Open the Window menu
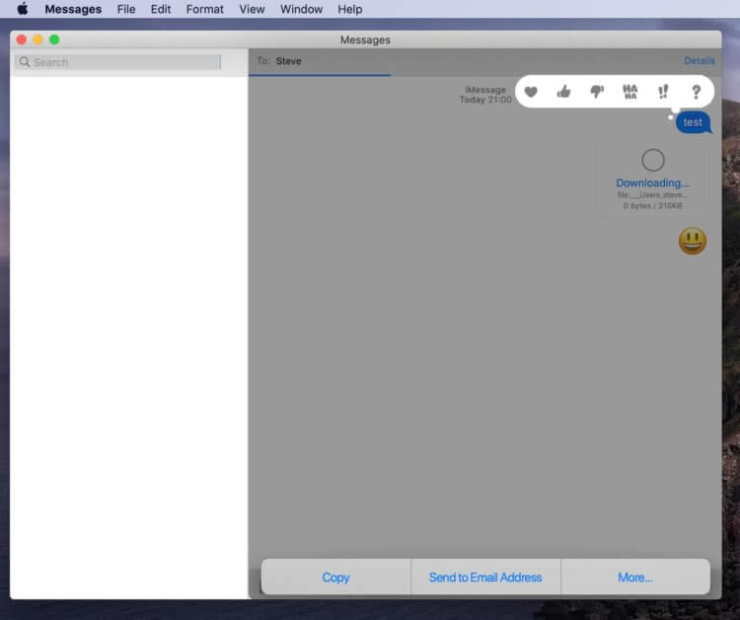The width and height of the screenshot is (740, 620). point(301,9)
